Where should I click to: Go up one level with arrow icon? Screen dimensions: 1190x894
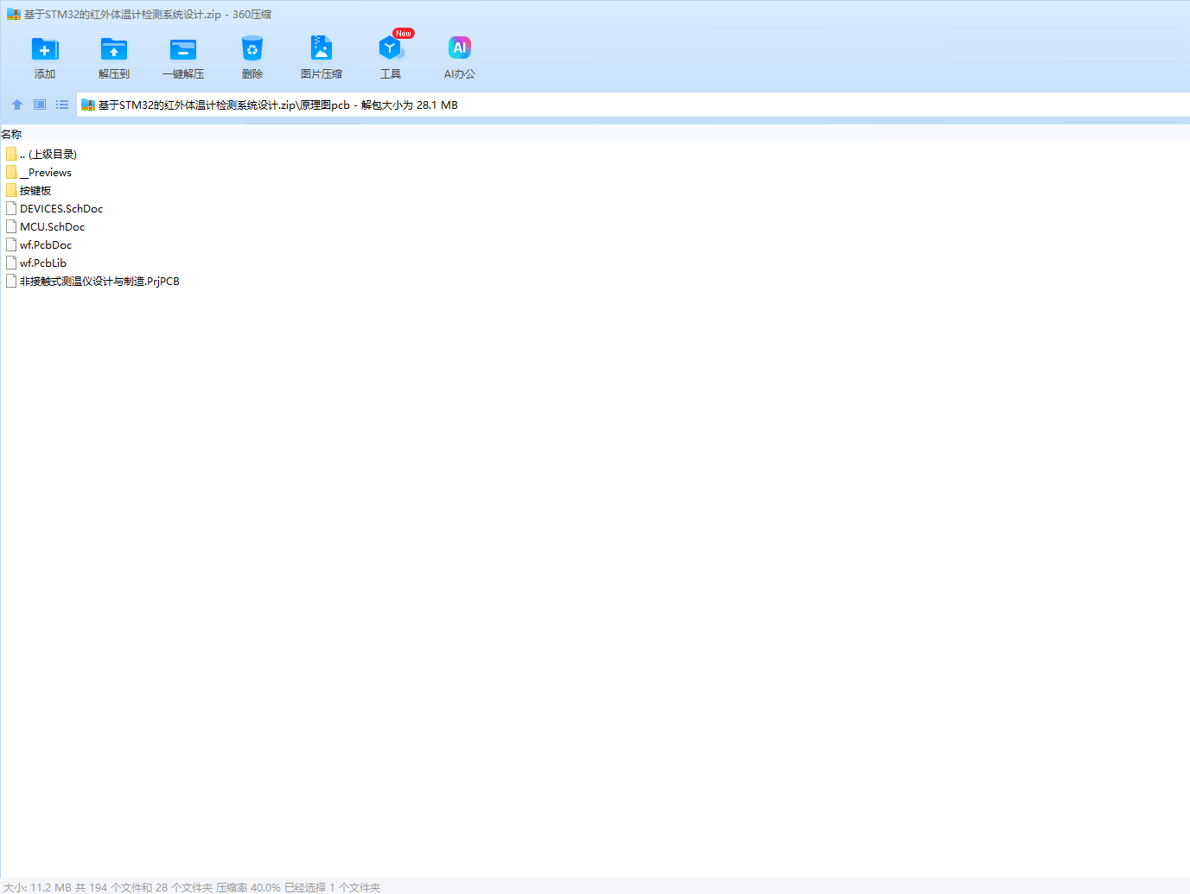point(17,105)
